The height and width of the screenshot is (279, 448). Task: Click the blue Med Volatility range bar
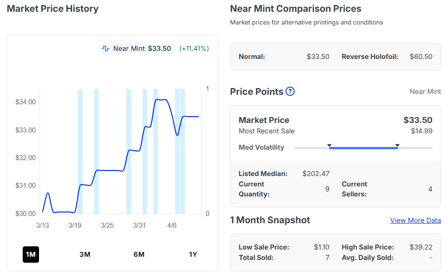pyautogui.click(x=363, y=148)
